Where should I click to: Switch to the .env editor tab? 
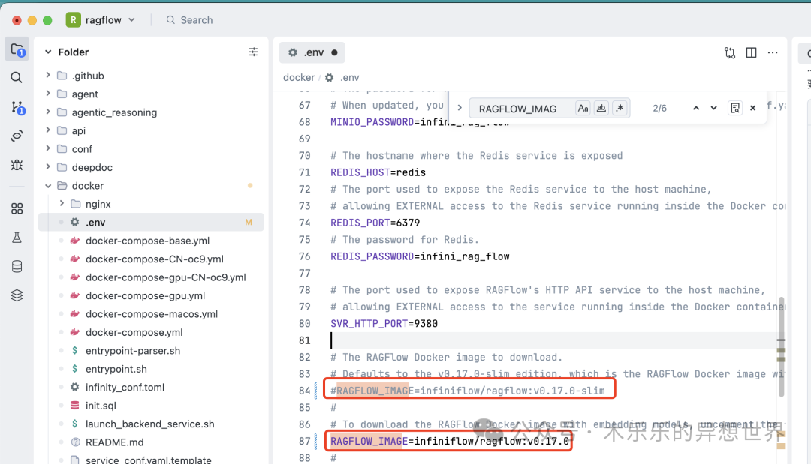tap(312, 52)
